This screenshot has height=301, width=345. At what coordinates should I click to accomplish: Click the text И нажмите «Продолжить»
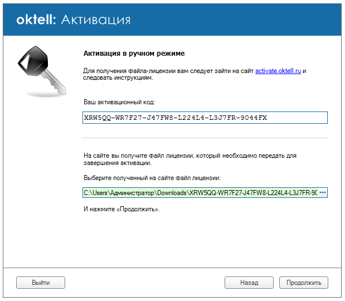pos(121,209)
